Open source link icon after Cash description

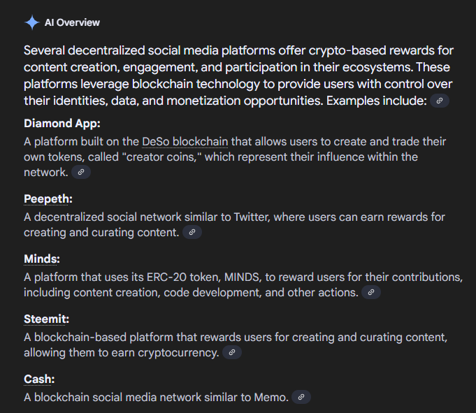[x=301, y=397]
